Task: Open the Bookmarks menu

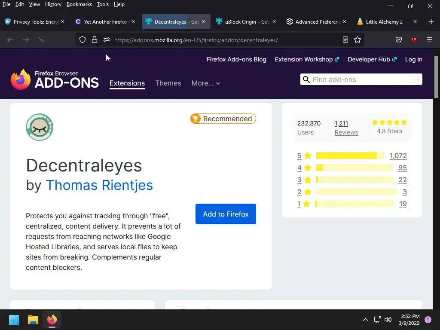Action: pos(79,4)
